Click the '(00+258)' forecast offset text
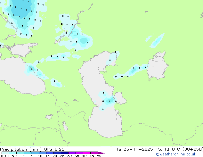 tap(193, 149)
